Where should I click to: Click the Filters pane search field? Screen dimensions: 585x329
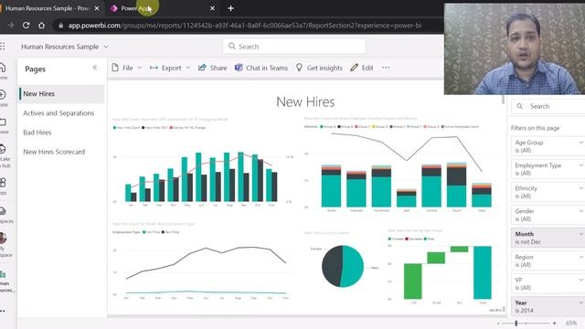(548, 106)
